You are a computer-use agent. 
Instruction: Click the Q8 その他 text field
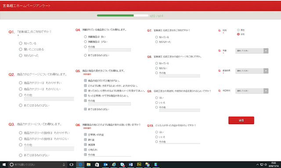tap(180, 76)
